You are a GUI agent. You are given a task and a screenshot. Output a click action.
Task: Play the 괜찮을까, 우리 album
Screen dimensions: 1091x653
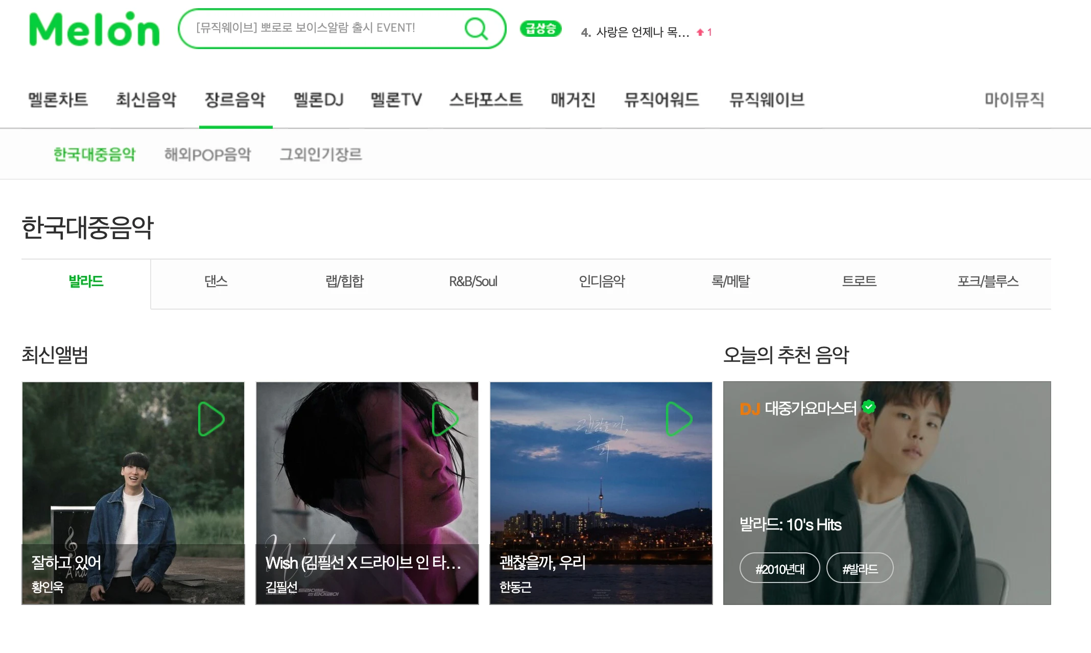point(679,419)
